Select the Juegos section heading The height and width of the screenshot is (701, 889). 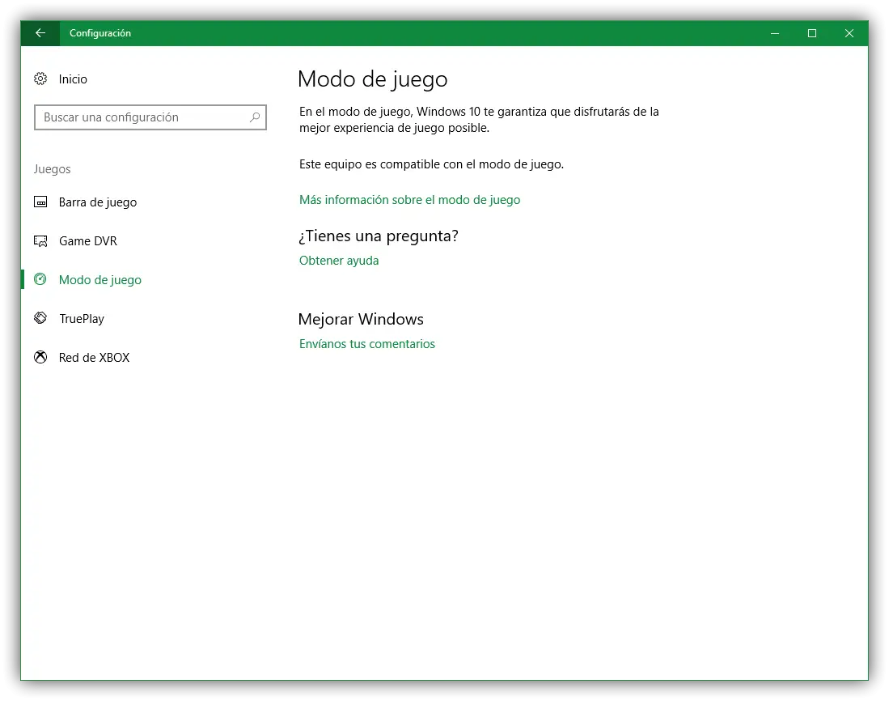pos(52,168)
